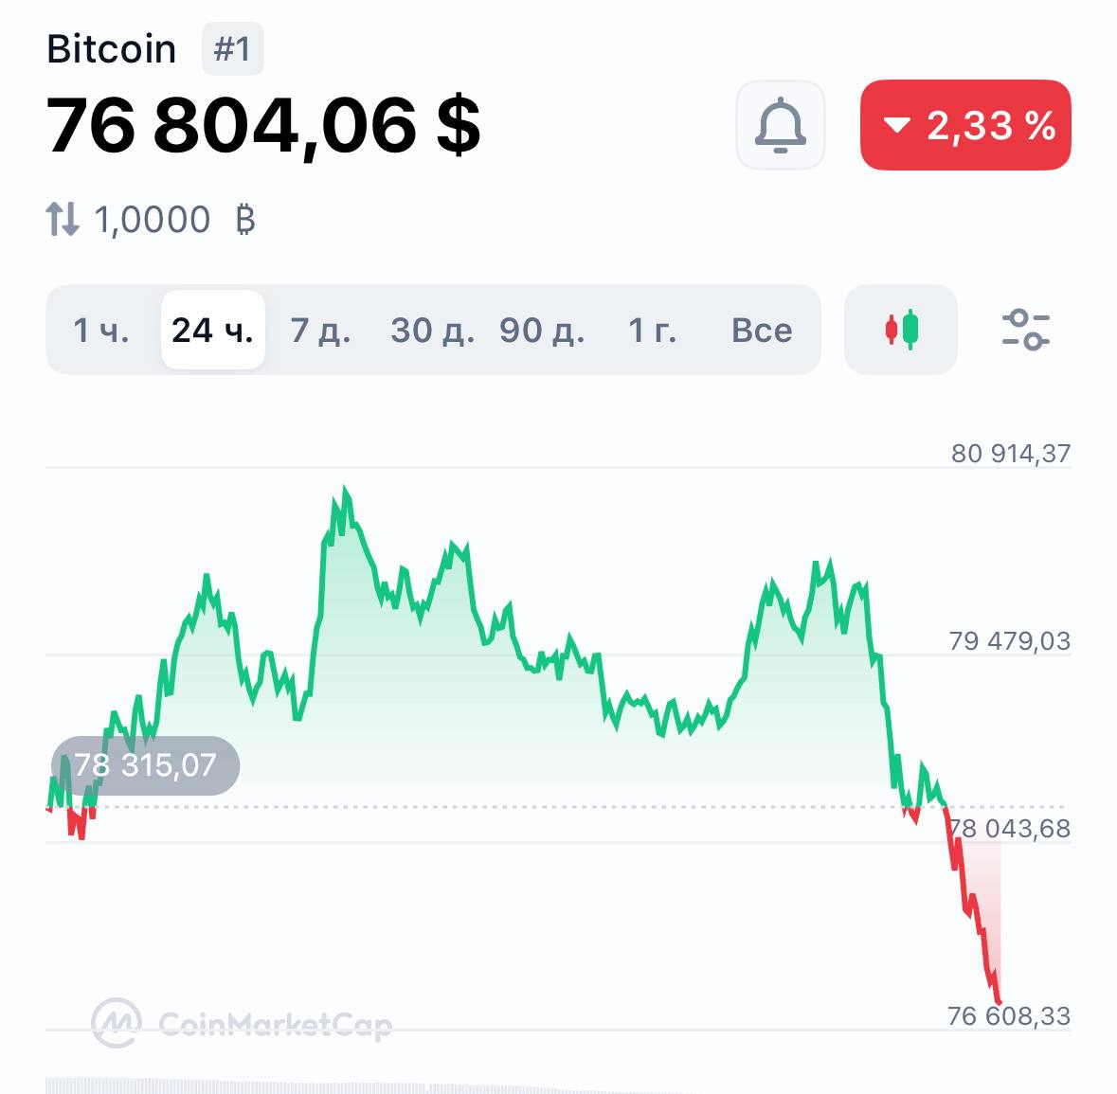Image resolution: width=1117 pixels, height=1094 pixels.
Task: Tap the price alert bell icon
Action: coord(780,125)
